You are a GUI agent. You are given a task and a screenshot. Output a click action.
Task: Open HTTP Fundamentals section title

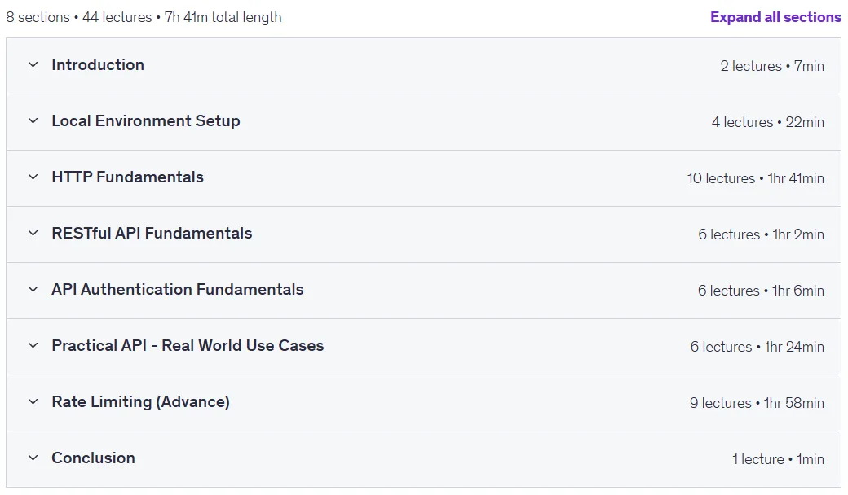(128, 177)
